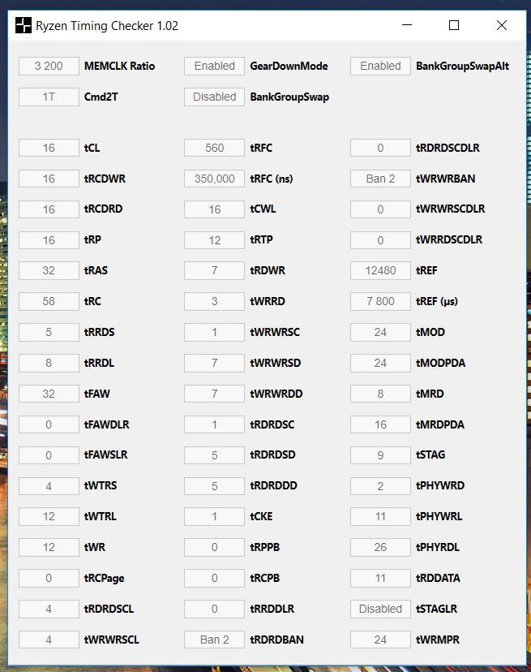Click the tRDRDDD value field

tap(215, 486)
